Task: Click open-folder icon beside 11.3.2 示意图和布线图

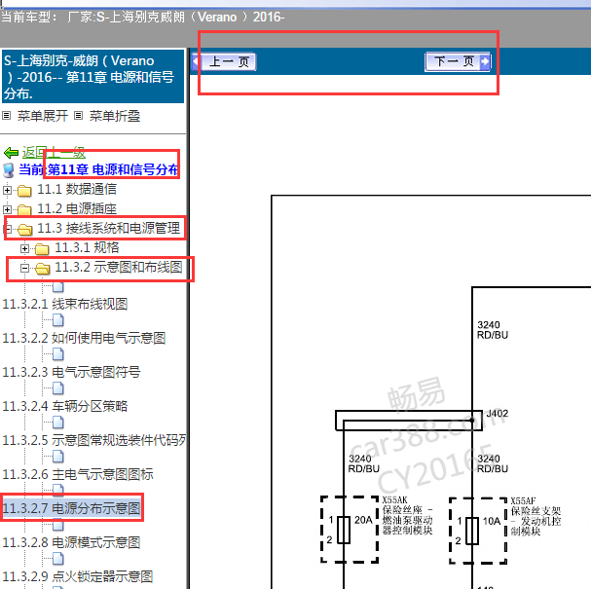Action: click(x=42, y=269)
